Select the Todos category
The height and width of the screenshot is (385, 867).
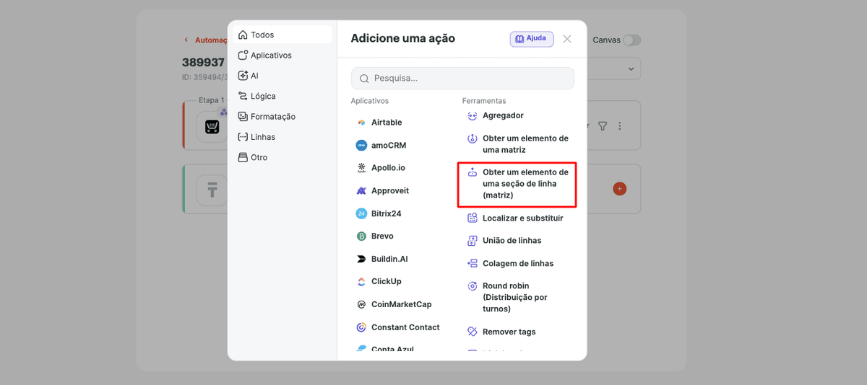click(282, 35)
